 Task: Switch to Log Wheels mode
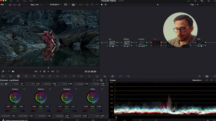(101, 80)
